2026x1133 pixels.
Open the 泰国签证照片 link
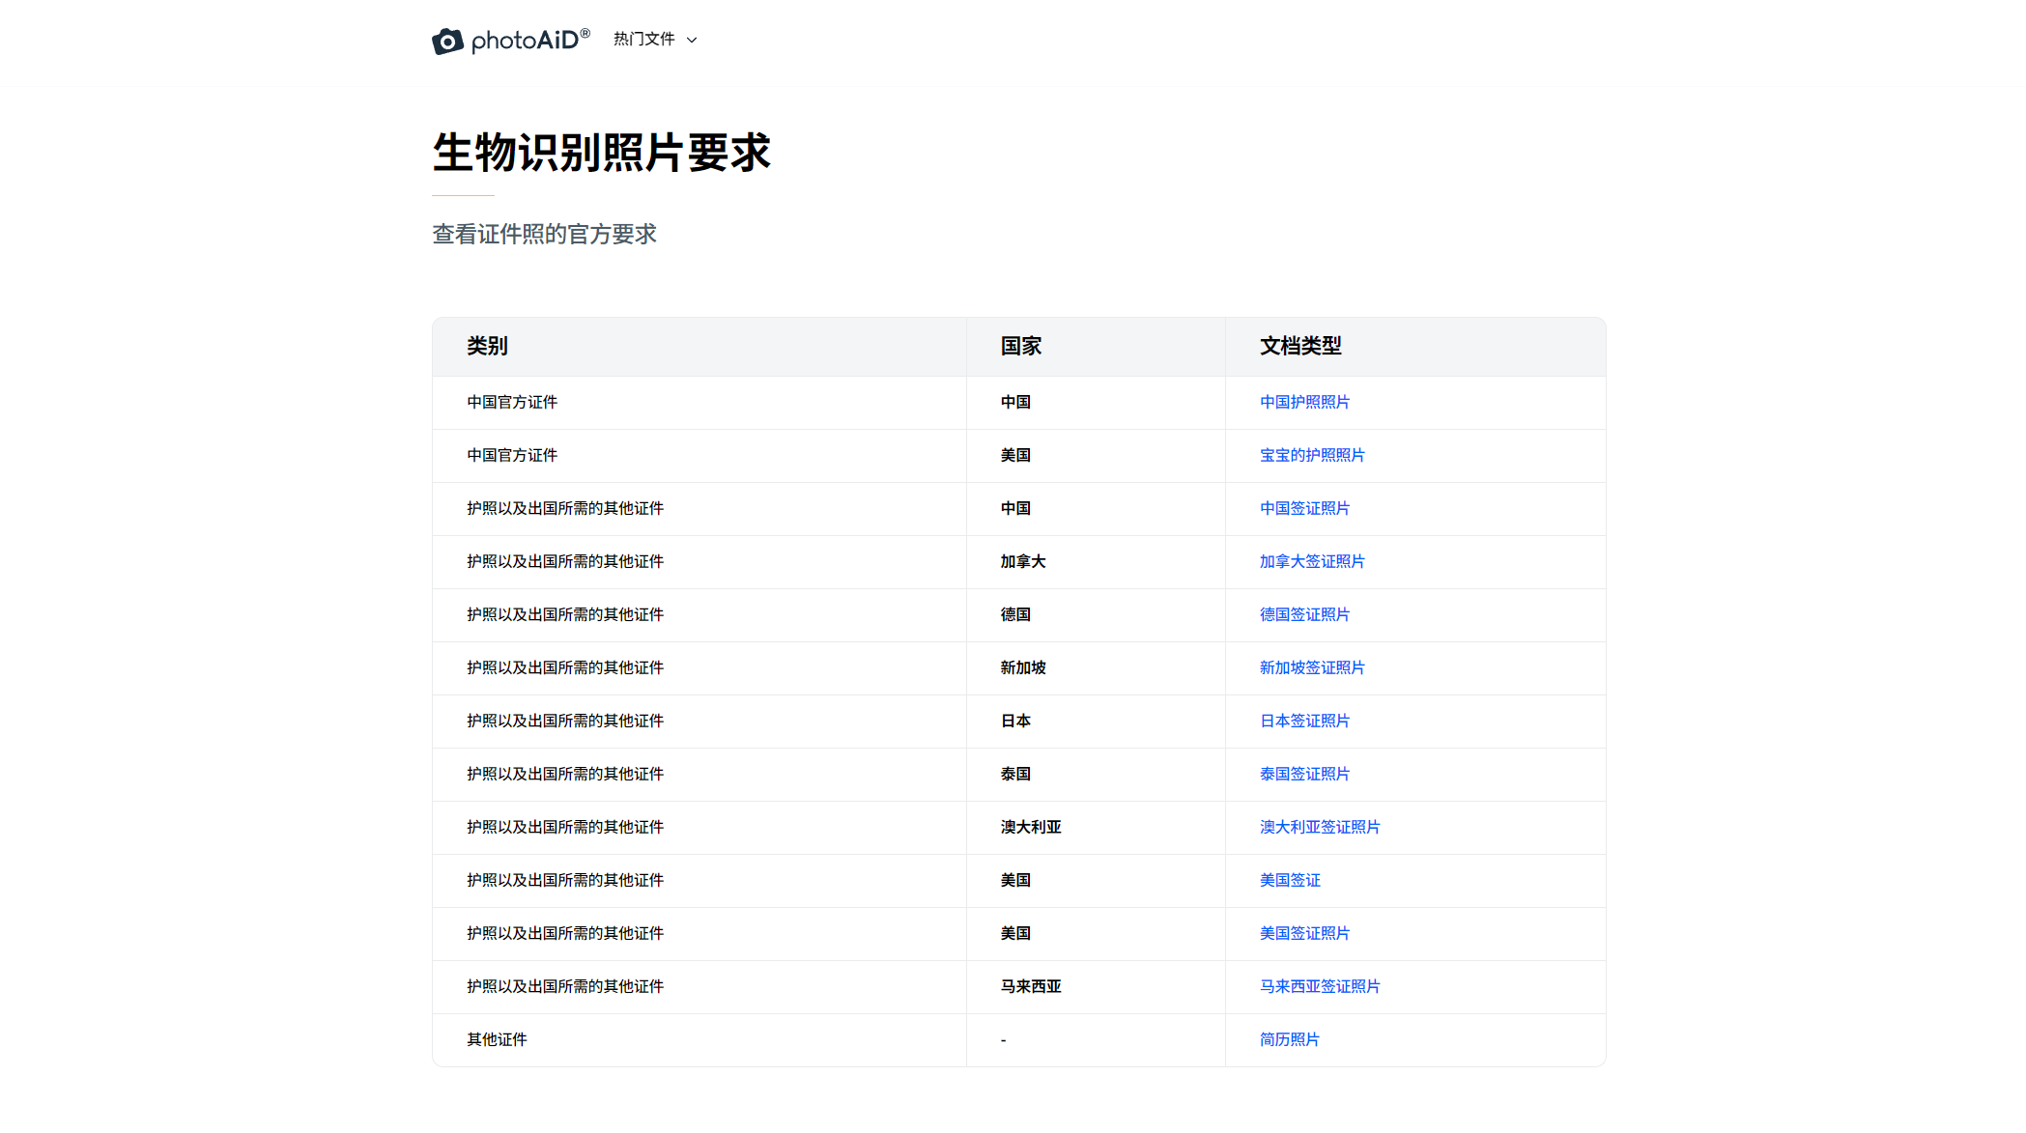click(1303, 774)
